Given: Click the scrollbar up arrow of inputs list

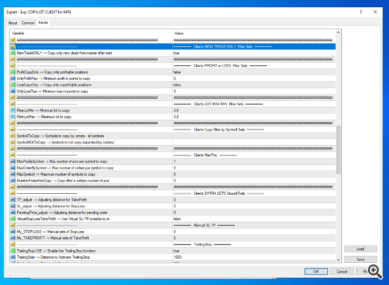Looking at the screenshot, I should tap(338, 33).
